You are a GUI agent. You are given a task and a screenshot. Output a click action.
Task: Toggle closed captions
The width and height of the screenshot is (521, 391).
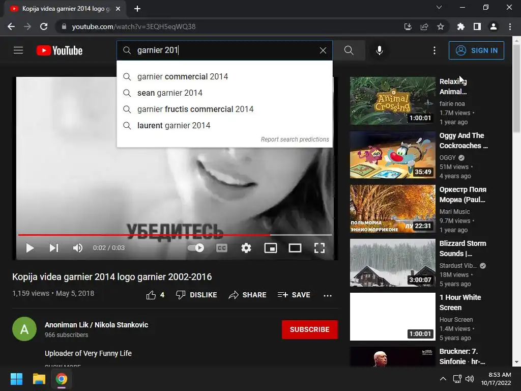(x=222, y=248)
